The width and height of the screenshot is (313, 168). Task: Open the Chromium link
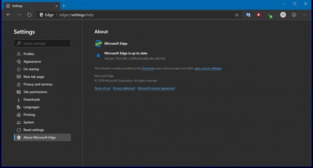point(148,68)
